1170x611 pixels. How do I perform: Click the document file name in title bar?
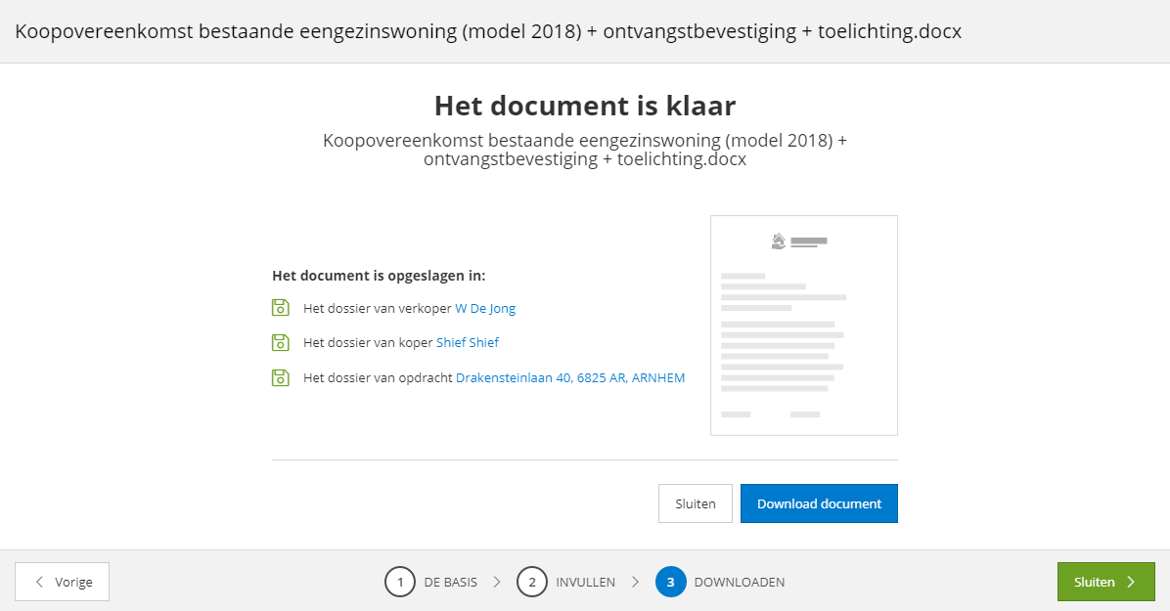pyautogui.click(x=488, y=31)
